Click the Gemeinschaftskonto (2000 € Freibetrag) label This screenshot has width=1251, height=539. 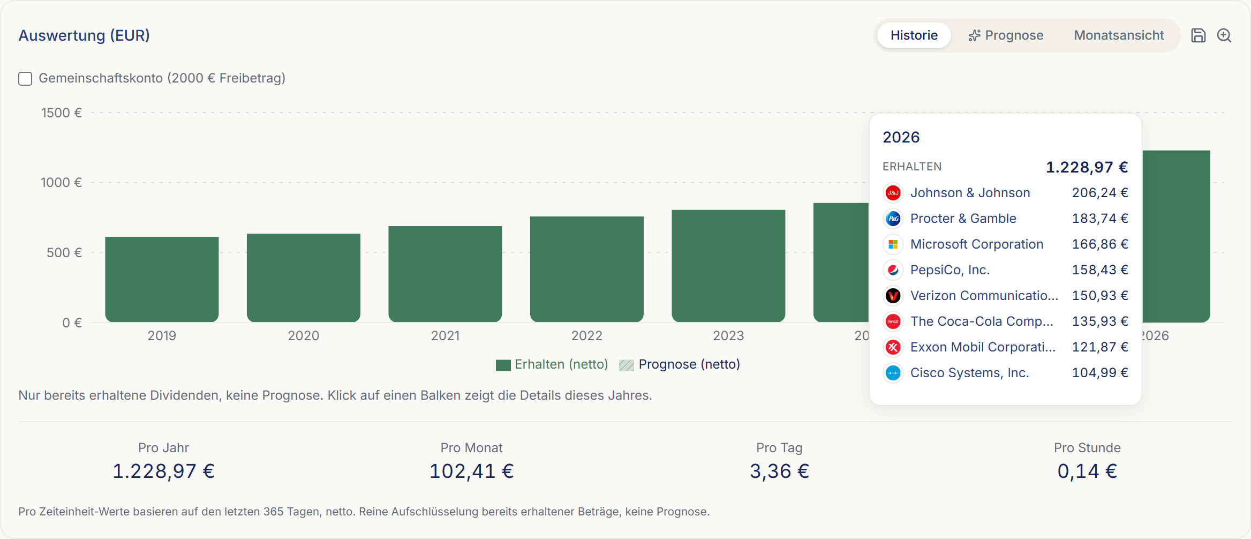tap(162, 78)
